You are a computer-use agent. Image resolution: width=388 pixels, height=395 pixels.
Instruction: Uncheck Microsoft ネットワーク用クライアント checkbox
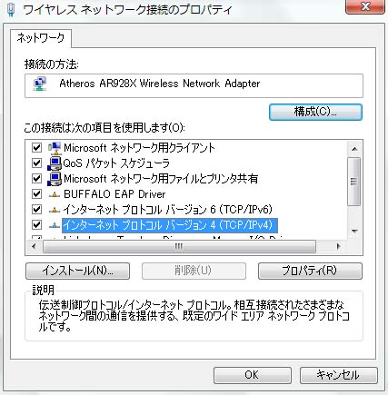[x=36, y=148]
